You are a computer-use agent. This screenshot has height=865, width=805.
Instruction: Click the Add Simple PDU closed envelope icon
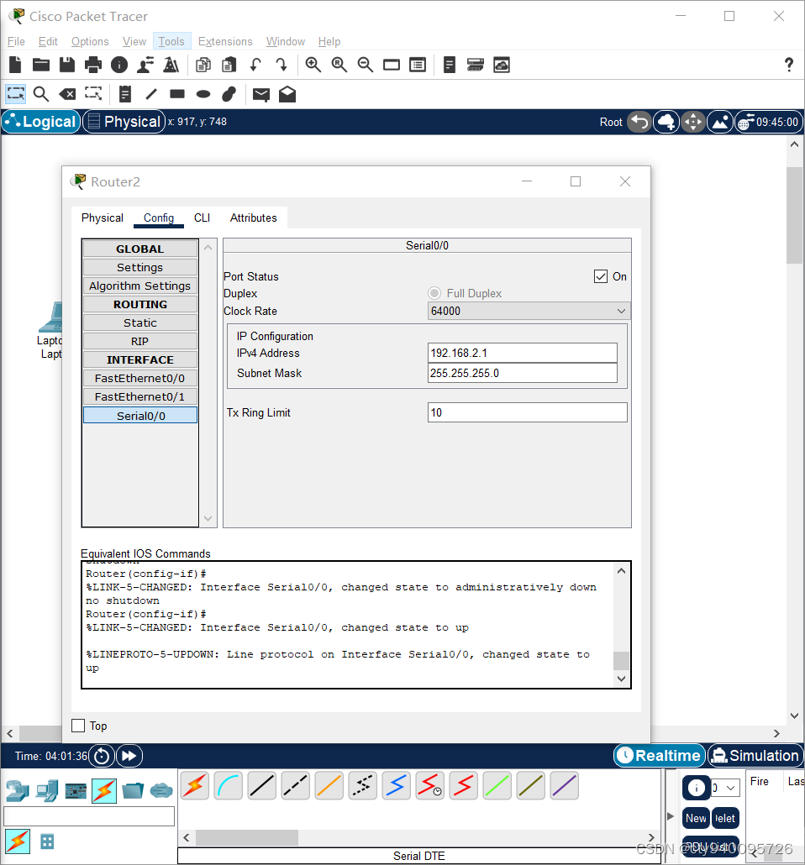(x=261, y=94)
